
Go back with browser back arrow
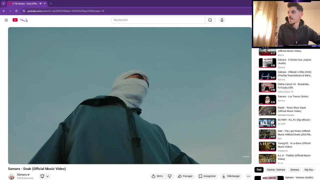[4, 11]
